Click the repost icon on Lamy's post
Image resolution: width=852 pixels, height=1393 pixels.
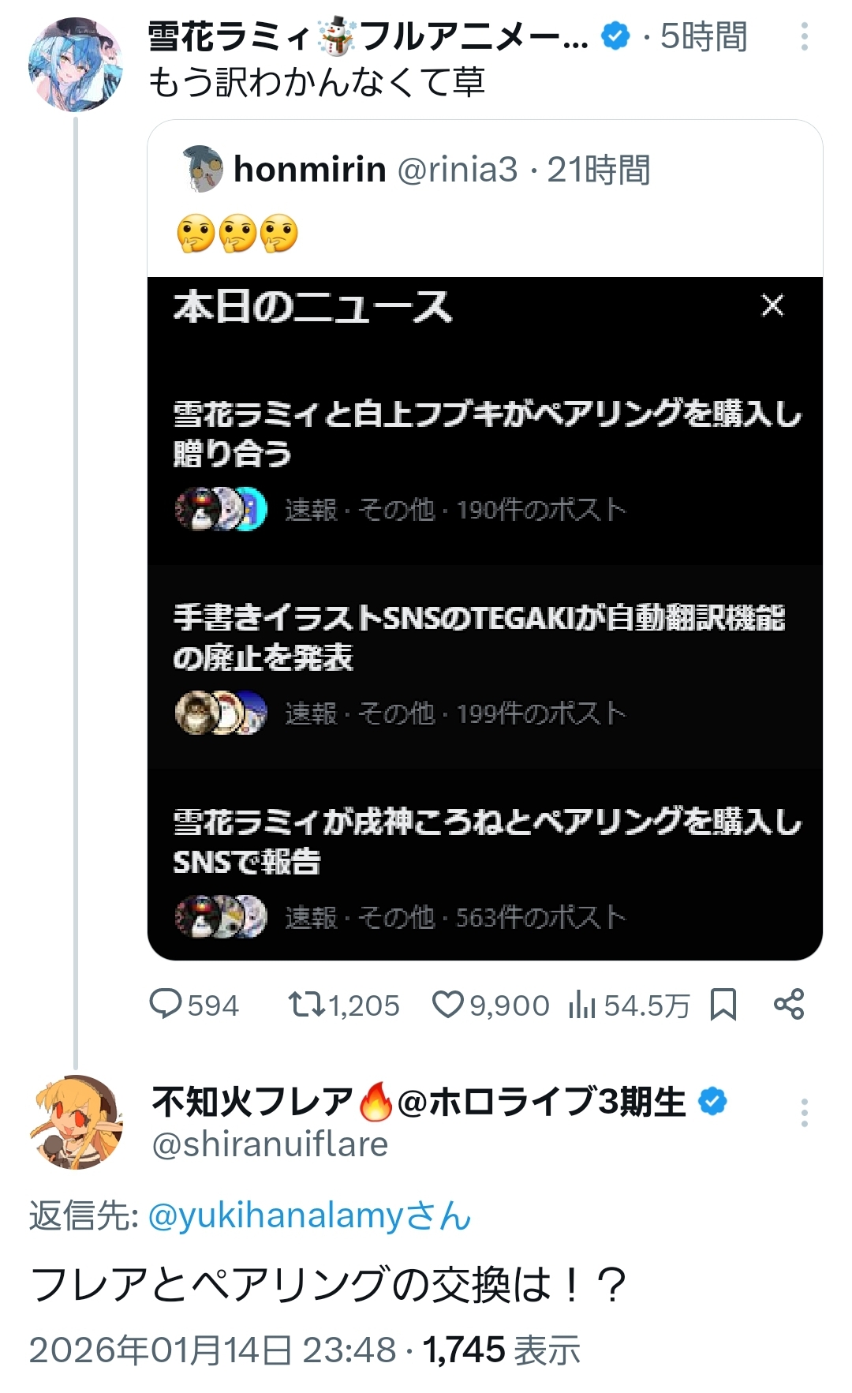click(x=305, y=1005)
